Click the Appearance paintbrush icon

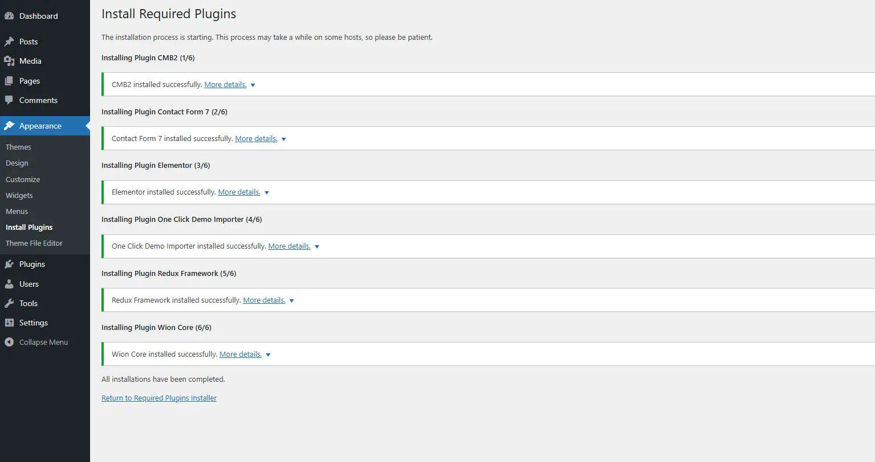[x=9, y=126]
